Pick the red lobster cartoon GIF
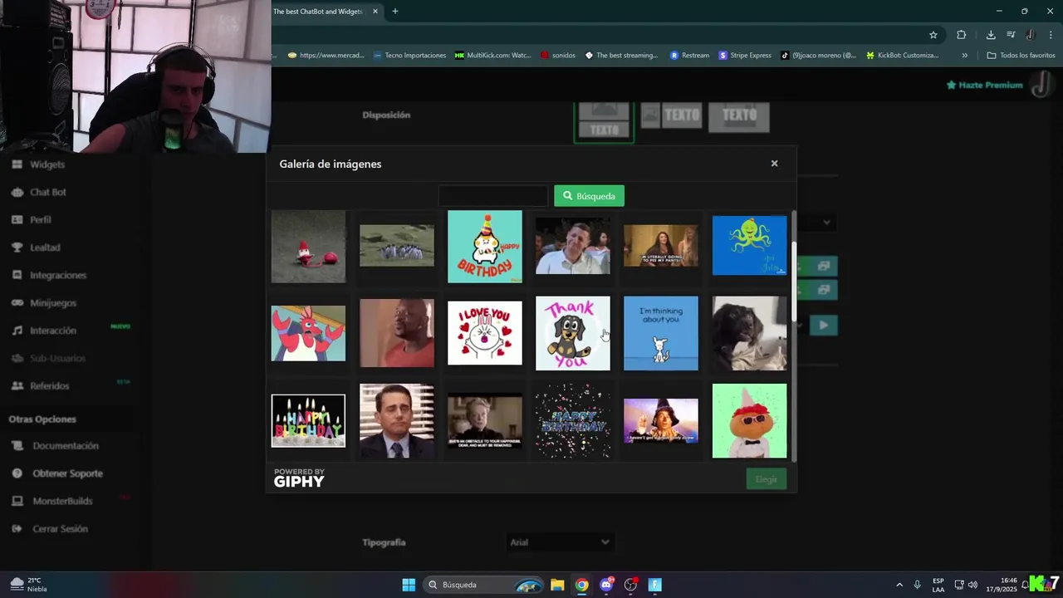 [x=308, y=333]
